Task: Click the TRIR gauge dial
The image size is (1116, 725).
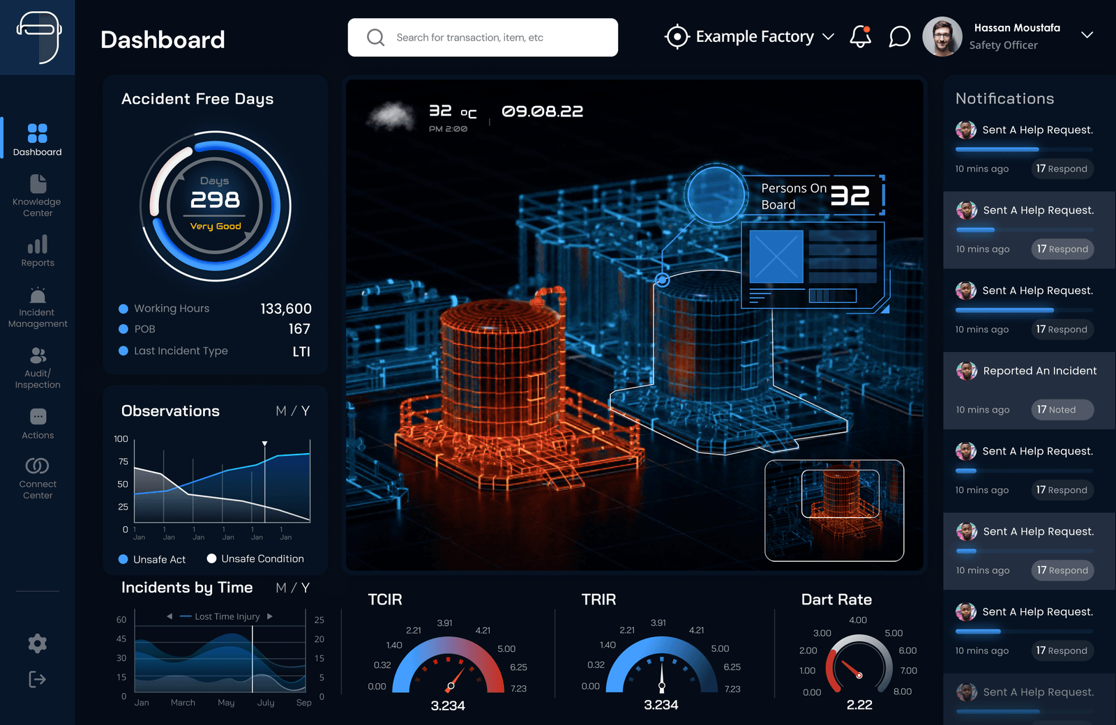Action: tap(661, 664)
